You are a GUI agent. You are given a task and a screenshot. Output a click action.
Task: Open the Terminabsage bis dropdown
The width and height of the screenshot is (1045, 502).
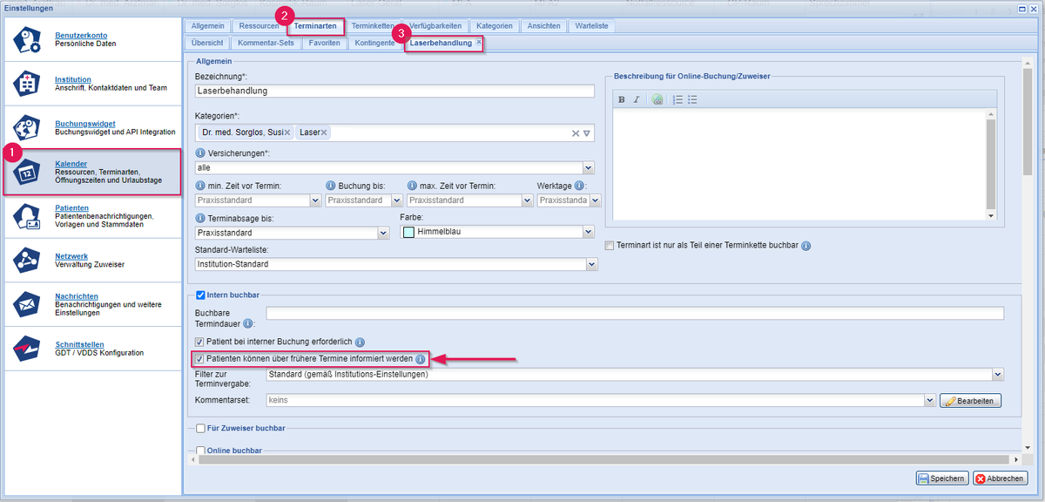(x=383, y=234)
